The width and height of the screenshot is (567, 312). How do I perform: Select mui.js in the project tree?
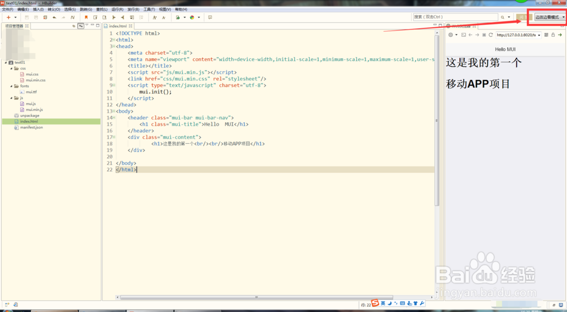point(31,104)
